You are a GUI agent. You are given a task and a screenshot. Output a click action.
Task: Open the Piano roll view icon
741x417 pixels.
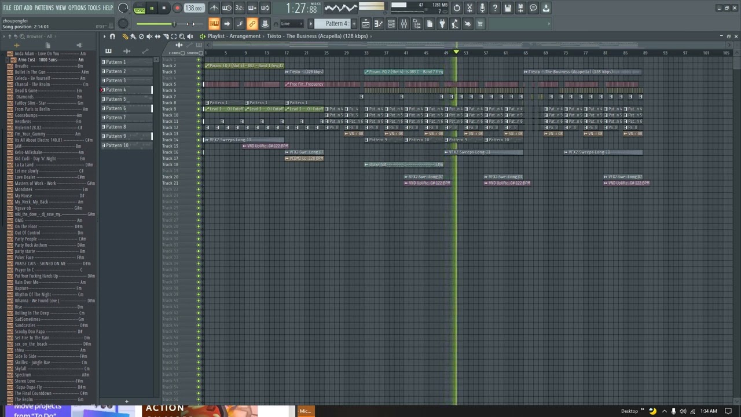pos(379,24)
